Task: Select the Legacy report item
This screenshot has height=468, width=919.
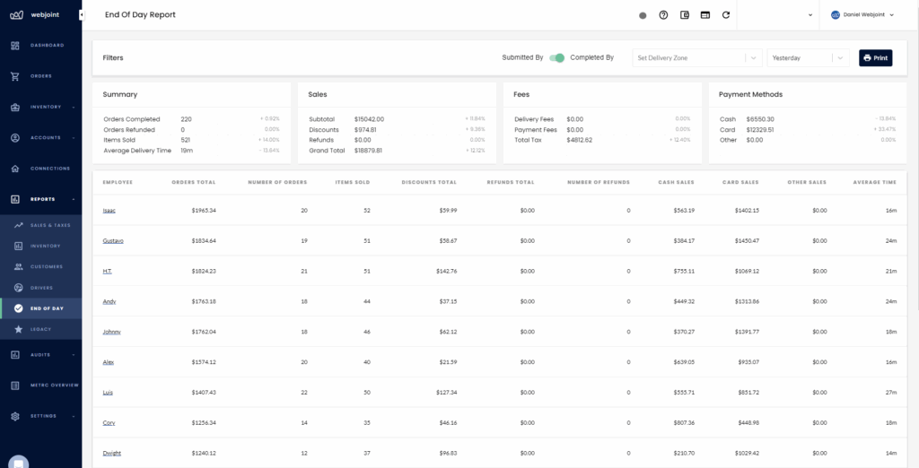Action: [x=40, y=329]
